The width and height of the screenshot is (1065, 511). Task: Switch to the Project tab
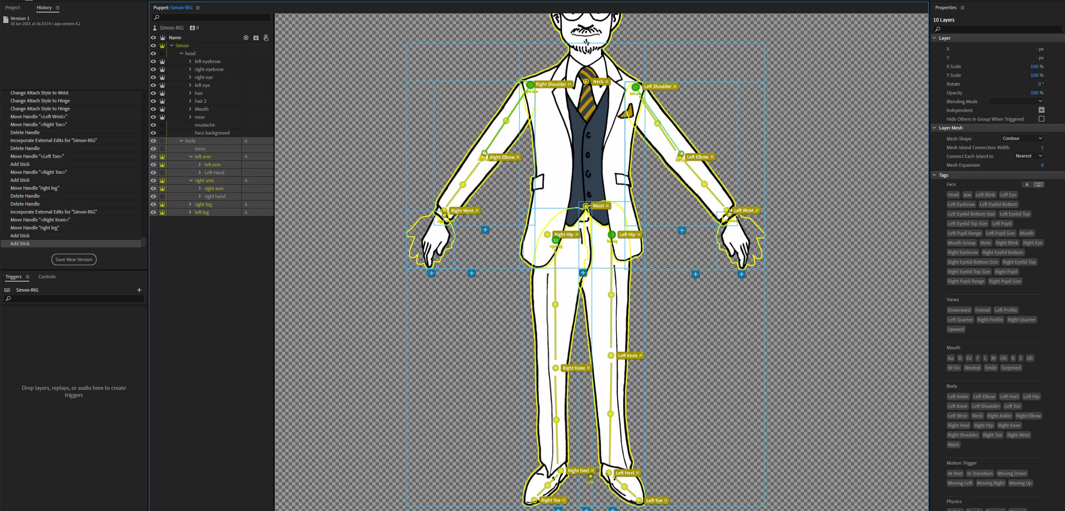coord(13,8)
